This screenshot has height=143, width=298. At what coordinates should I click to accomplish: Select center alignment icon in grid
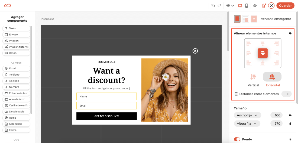pyautogui.click(x=263, y=53)
